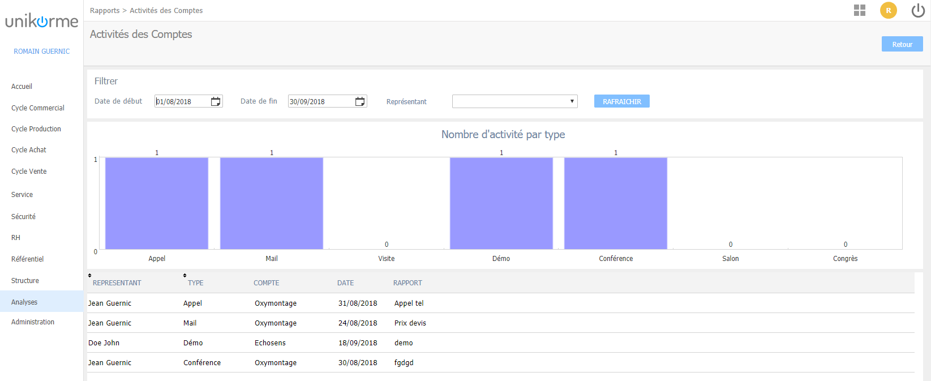This screenshot has width=931, height=381.
Task: Click the COMPTE column header
Action: pos(267,283)
